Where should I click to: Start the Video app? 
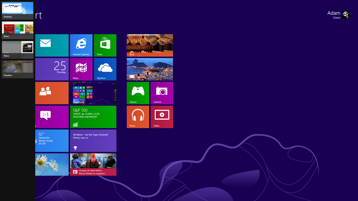pos(162,117)
